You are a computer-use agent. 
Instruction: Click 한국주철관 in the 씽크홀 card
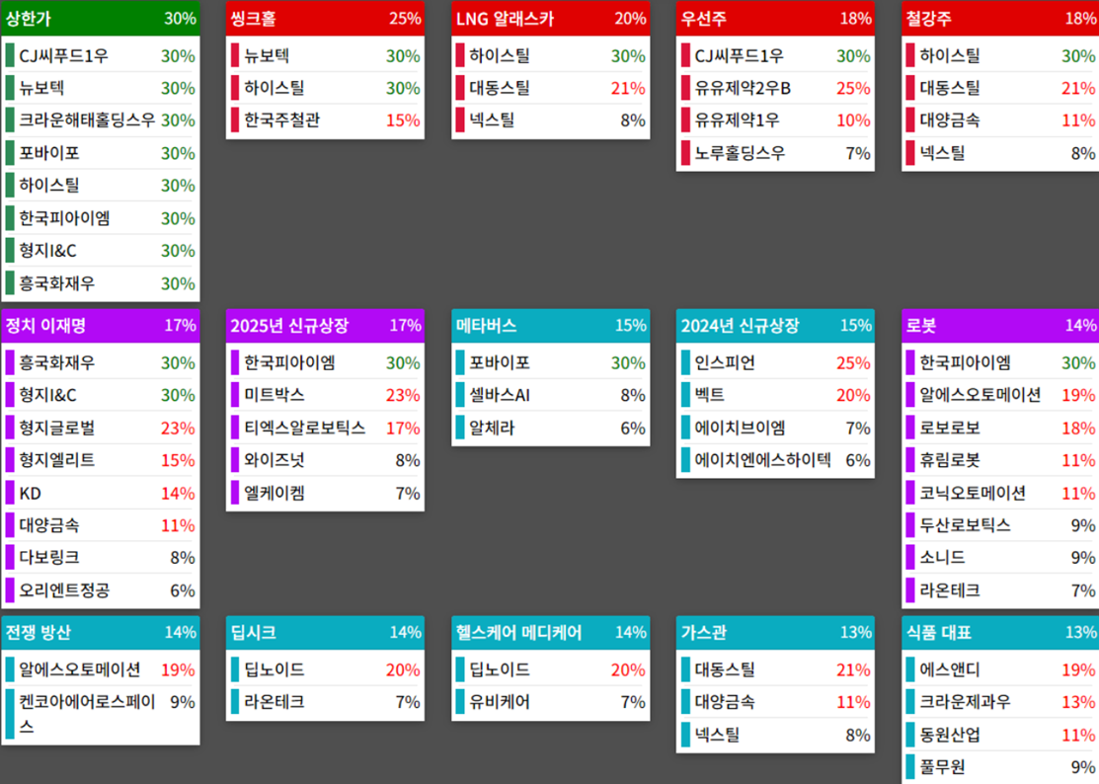pos(325,120)
